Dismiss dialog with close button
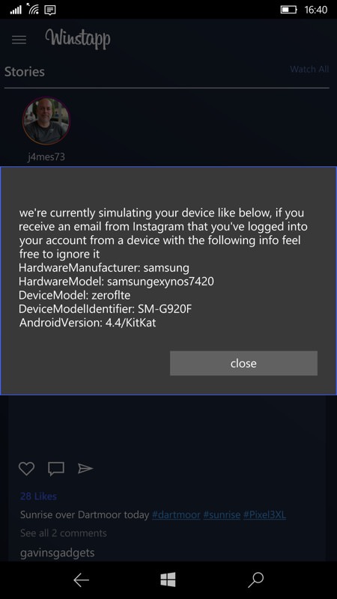 coord(243,363)
